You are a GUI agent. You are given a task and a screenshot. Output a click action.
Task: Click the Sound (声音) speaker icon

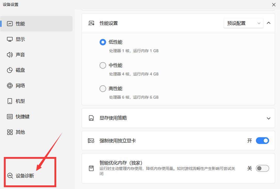tap(10, 55)
